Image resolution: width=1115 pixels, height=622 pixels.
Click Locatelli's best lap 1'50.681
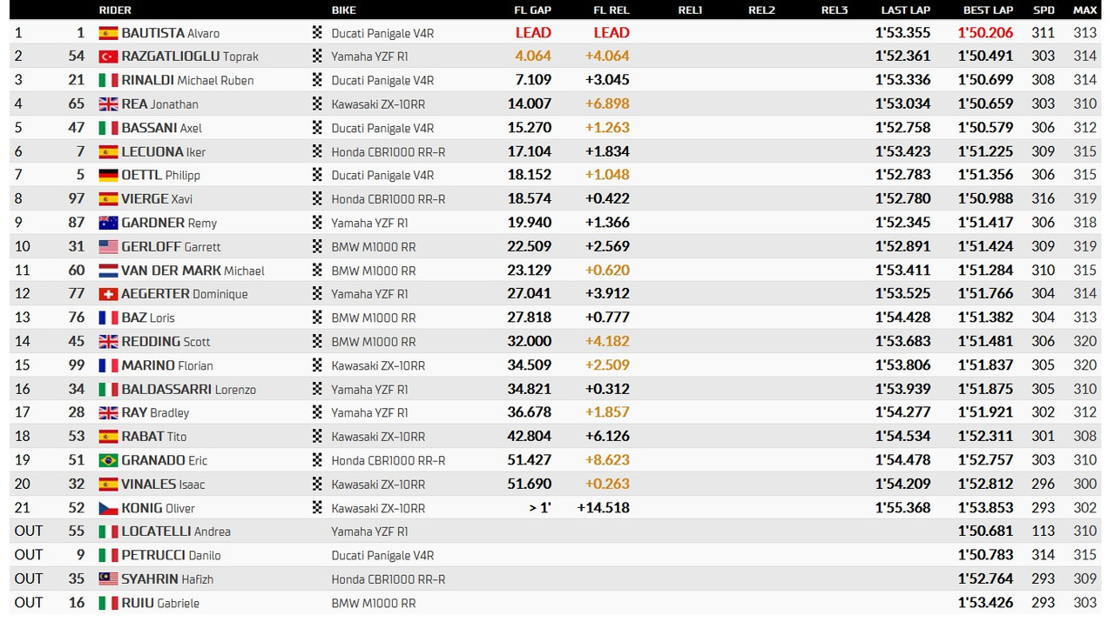pyautogui.click(x=985, y=532)
